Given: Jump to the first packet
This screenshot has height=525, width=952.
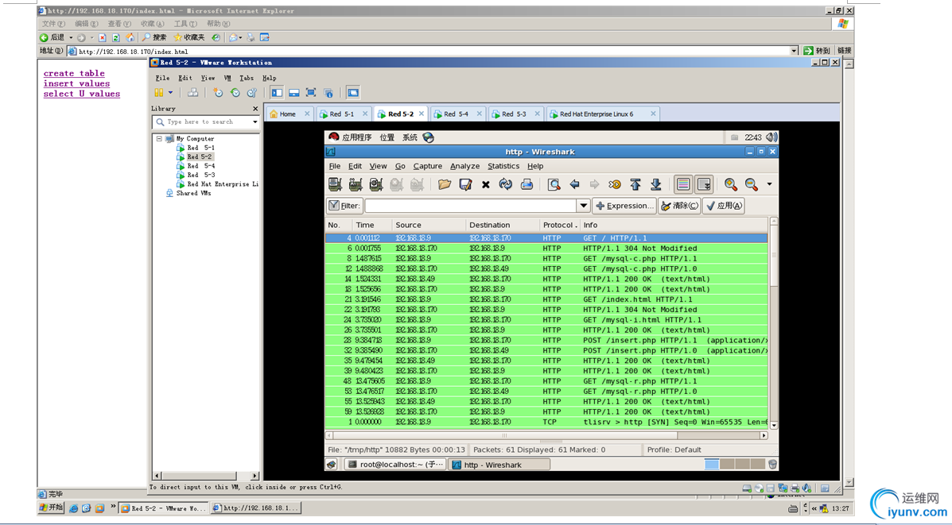Looking at the screenshot, I should click(x=635, y=184).
